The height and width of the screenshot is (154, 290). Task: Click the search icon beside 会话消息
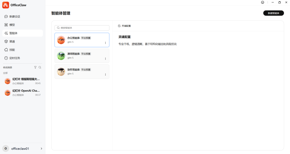(40, 67)
